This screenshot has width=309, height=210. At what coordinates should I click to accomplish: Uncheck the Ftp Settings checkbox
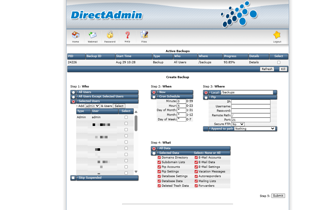[x=159, y=172]
